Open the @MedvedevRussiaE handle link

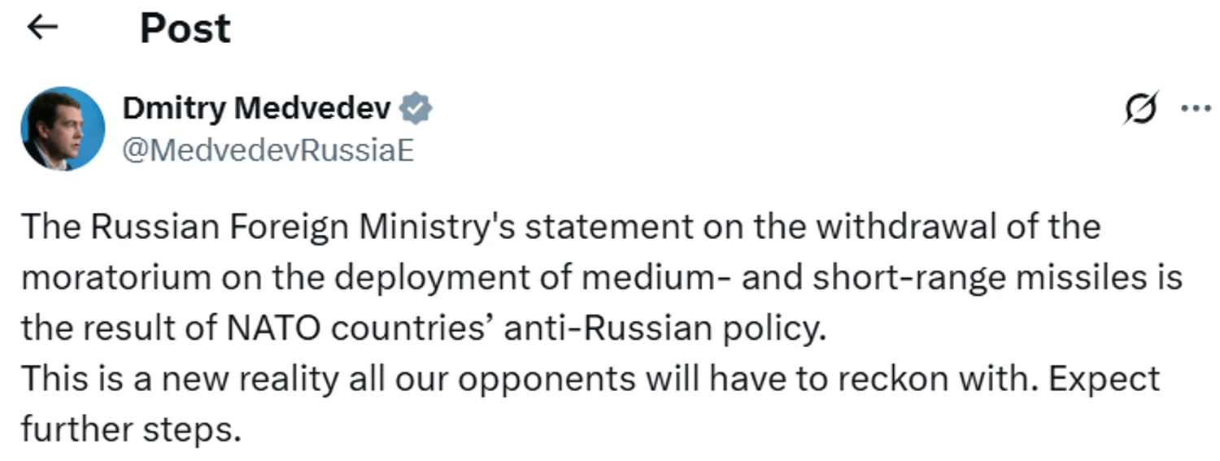[x=268, y=150]
